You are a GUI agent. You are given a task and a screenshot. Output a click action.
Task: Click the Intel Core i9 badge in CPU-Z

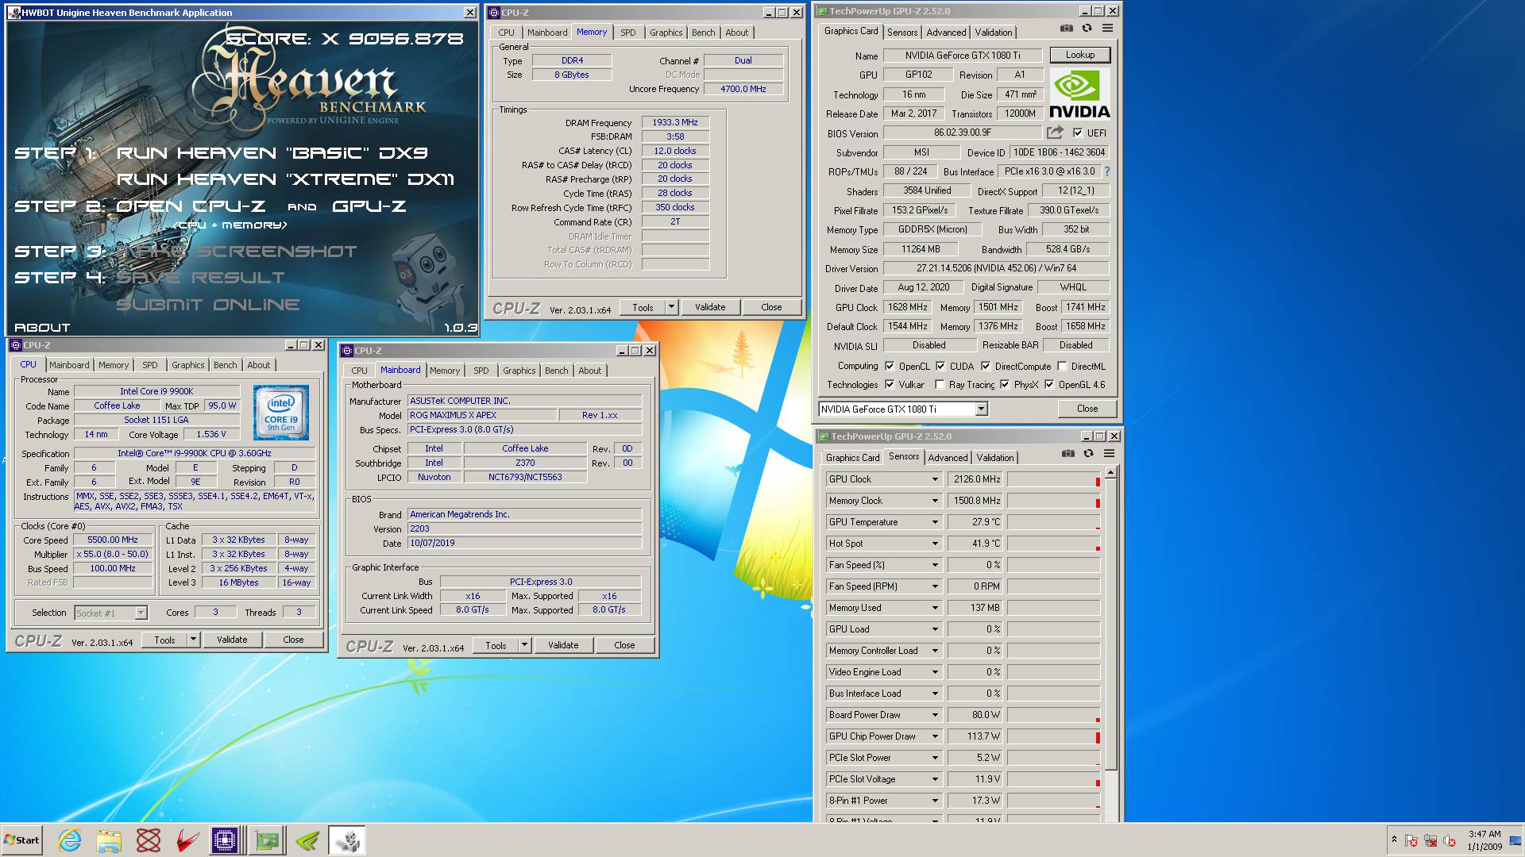pos(281,413)
